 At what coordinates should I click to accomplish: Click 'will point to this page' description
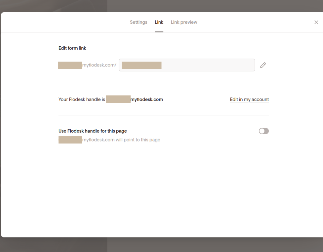tap(138, 140)
